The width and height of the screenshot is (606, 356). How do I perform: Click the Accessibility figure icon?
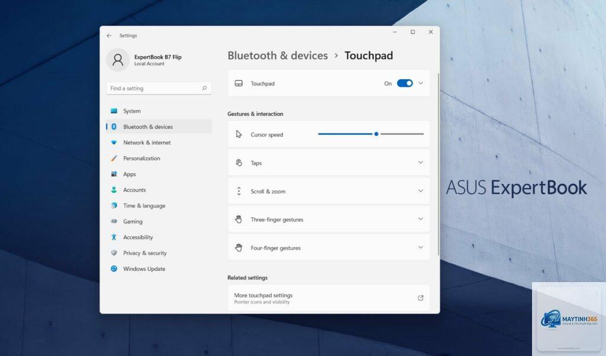[114, 237]
